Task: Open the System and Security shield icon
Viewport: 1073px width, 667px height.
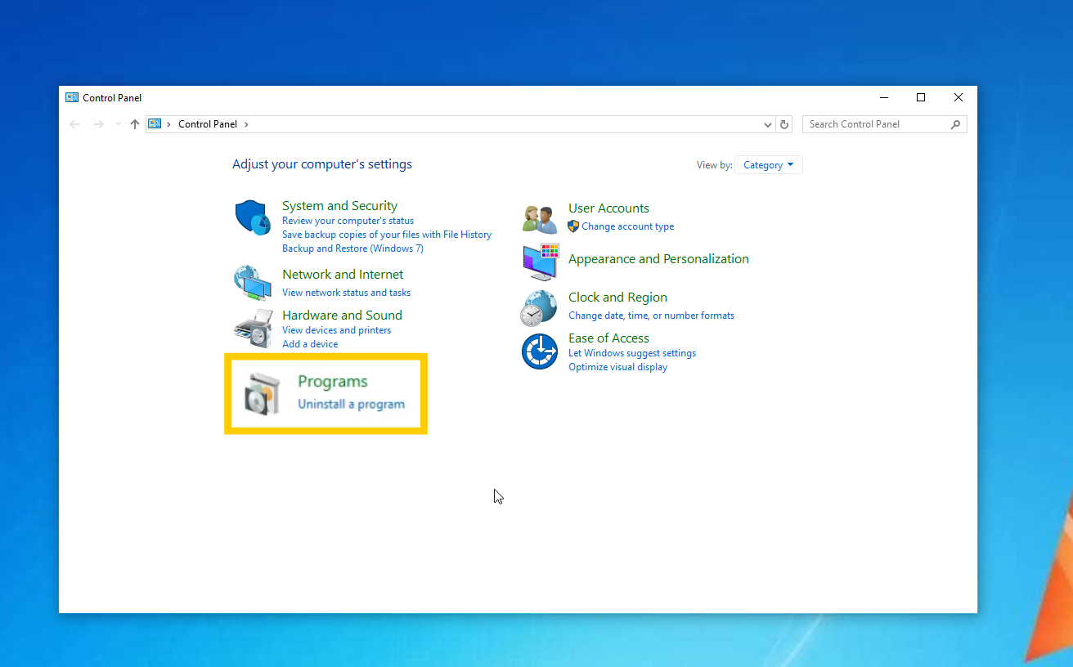Action: 252,217
